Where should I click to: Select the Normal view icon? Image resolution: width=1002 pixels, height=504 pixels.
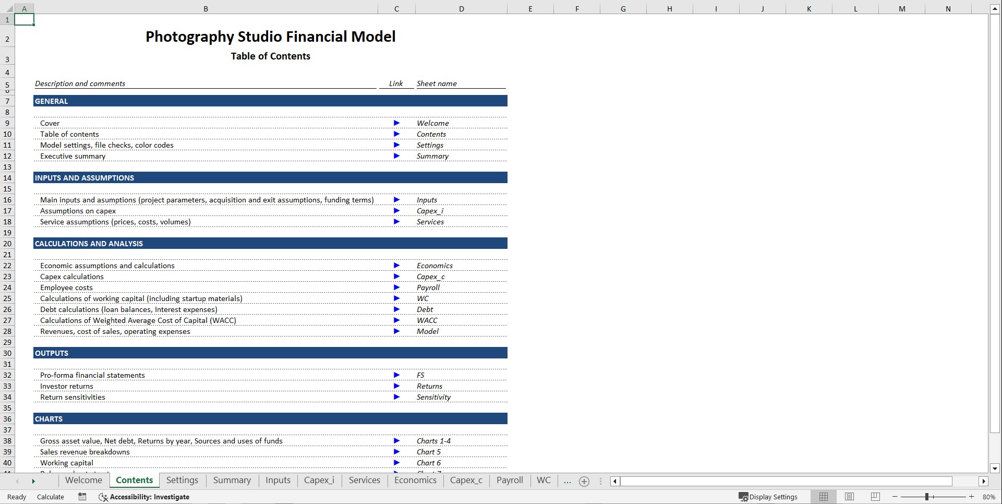click(x=824, y=497)
